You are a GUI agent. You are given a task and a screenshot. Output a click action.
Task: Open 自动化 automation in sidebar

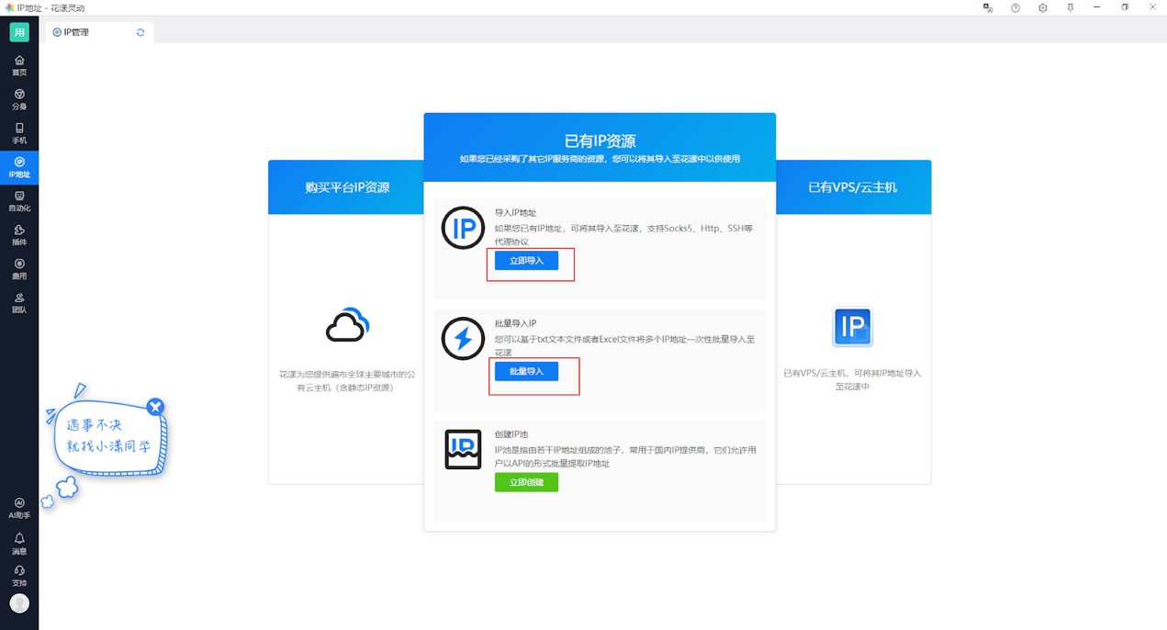(x=19, y=201)
